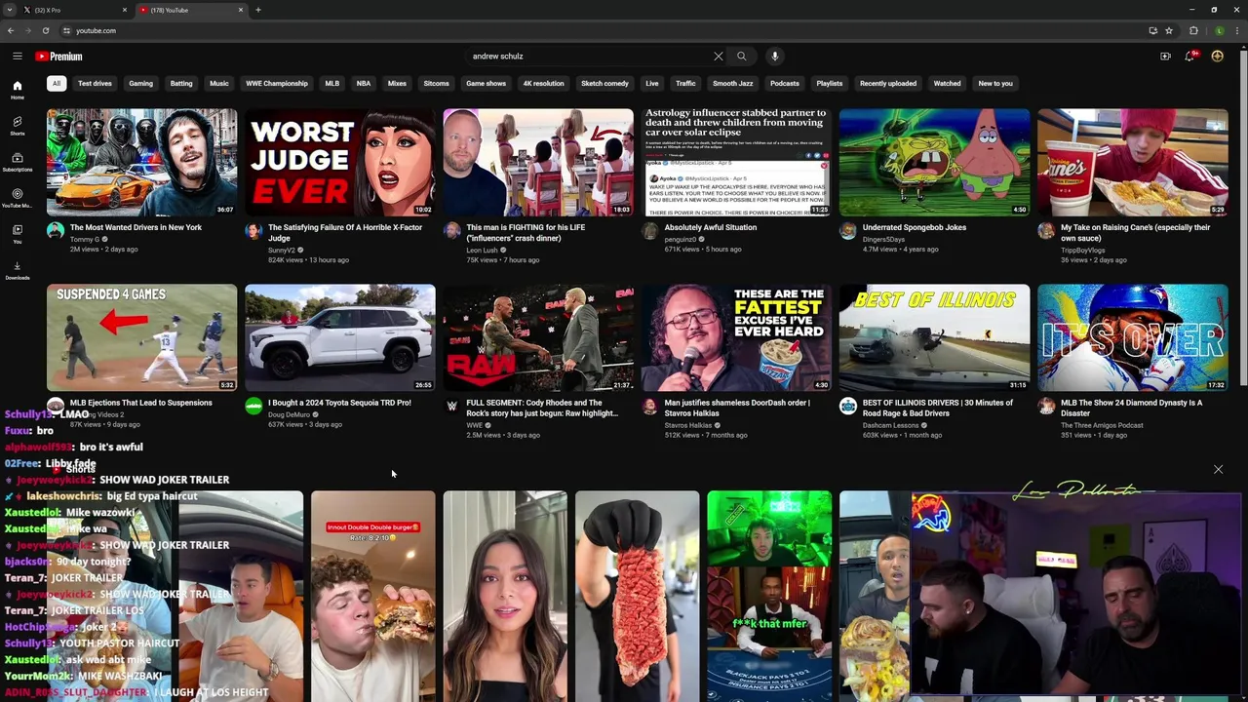Open SunnyV2 channel avatar

253,231
